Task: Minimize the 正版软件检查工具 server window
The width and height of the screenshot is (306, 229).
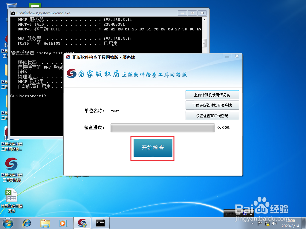Action: [227, 56]
